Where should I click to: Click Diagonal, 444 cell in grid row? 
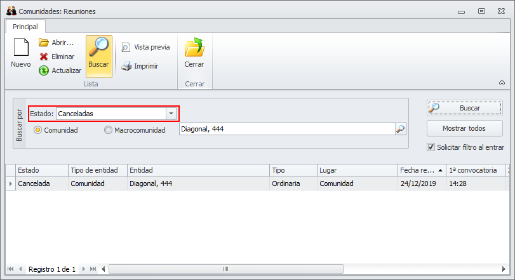[198, 183]
